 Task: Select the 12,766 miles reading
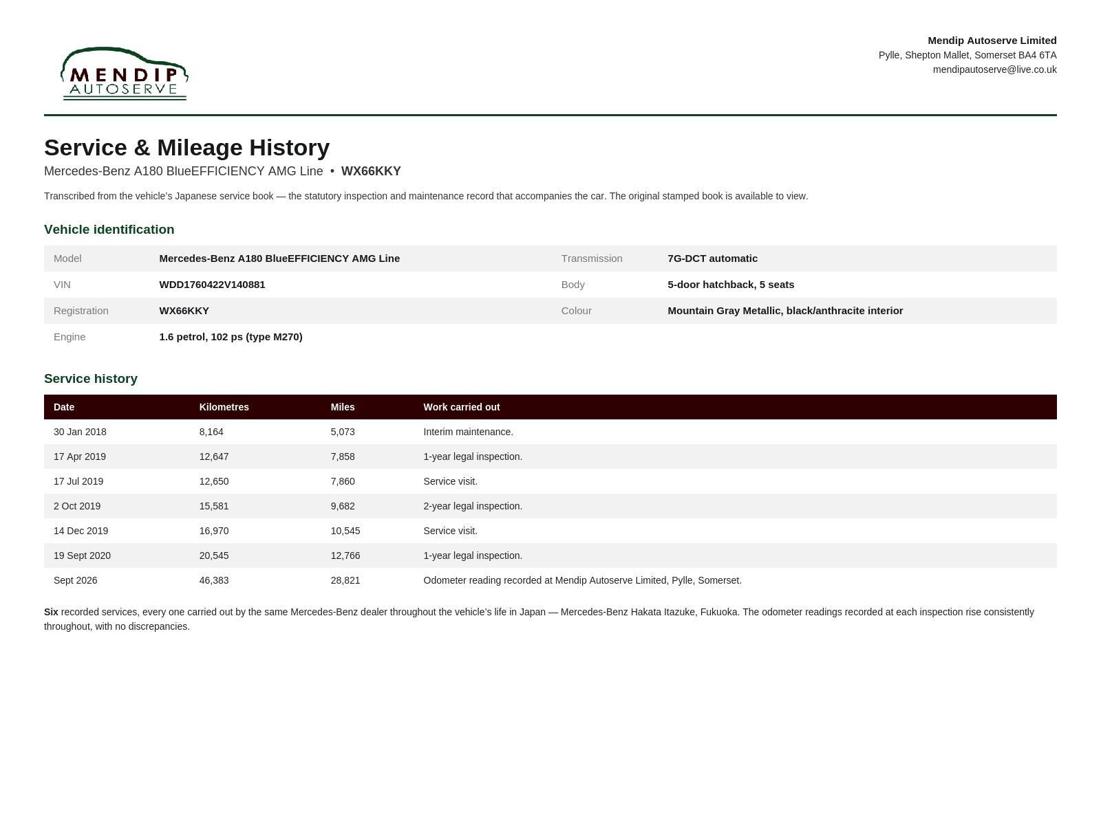coord(345,555)
